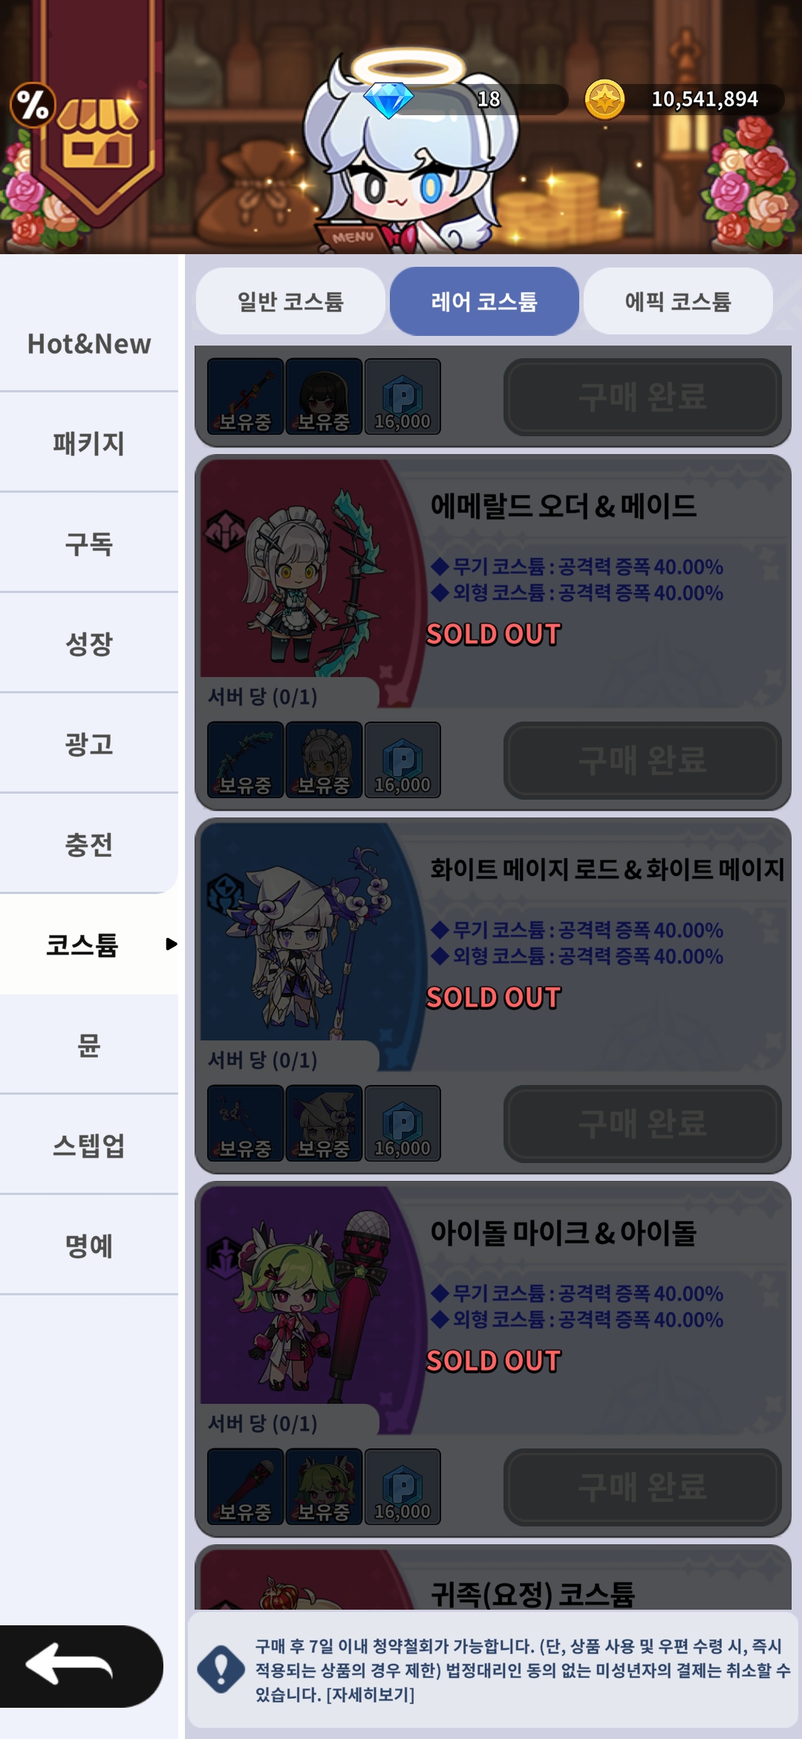The height and width of the screenshot is (1739, 802).
Task: Switch to the 에픽 코스튬 tab
Action: [x=678, y=301]
